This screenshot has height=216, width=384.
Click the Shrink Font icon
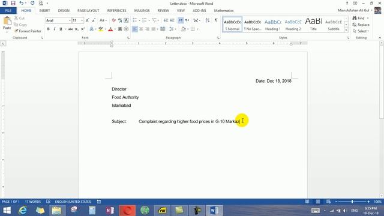coord(94,20)
